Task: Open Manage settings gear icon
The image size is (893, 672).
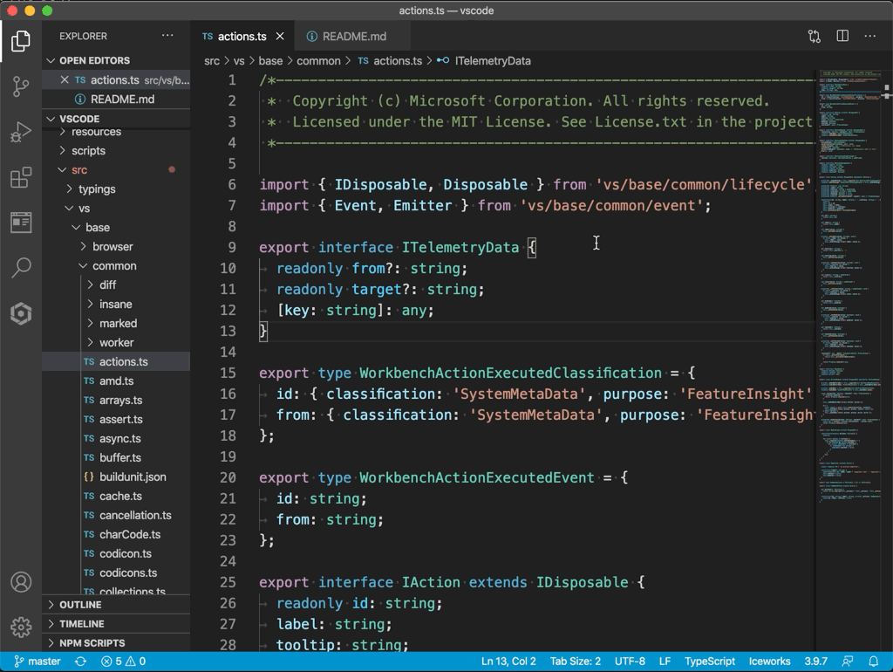Action: 21,627
